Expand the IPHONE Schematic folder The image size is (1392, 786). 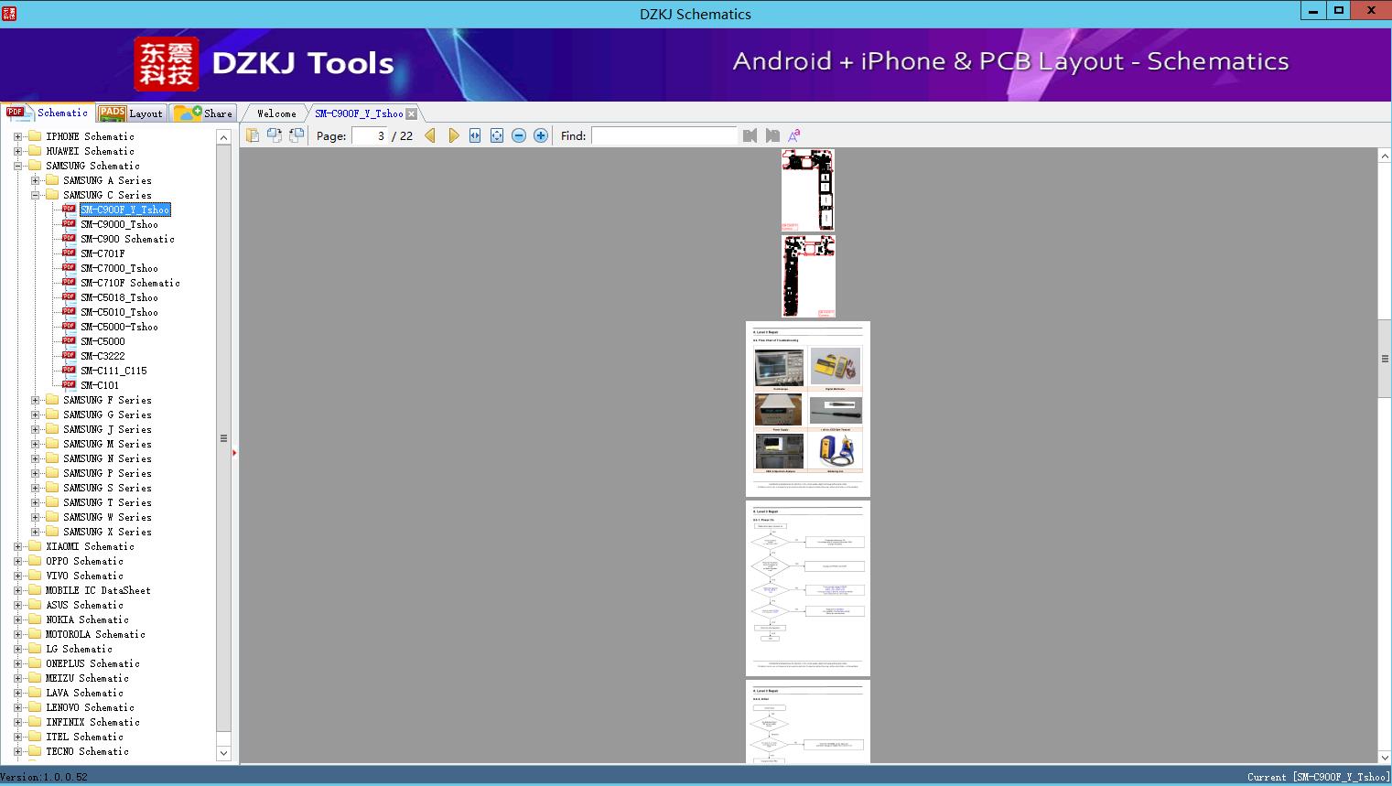tap(17, 136)
